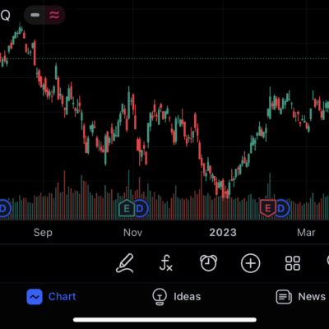Tap the blue D marker beside red E
The height and width of the screenshot is (329, 329).
(x=281, y=209)
